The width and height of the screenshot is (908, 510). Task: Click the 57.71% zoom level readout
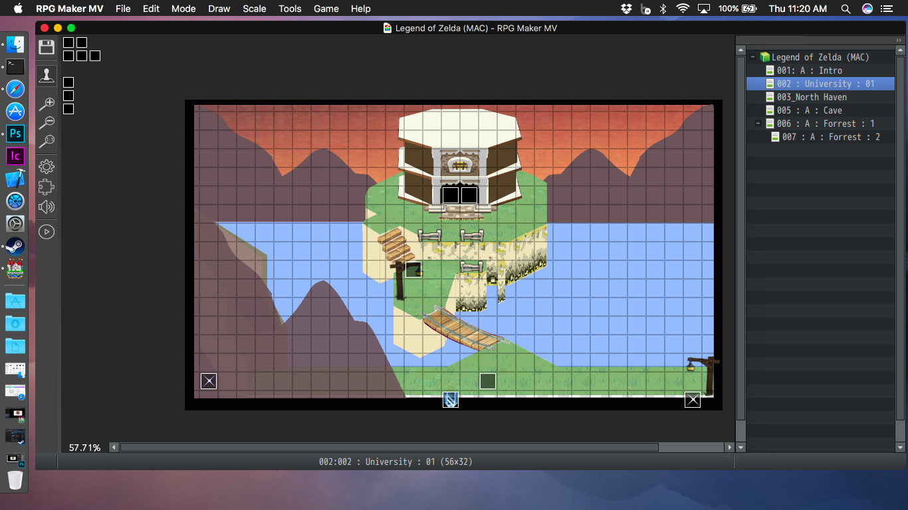point(85,448)
